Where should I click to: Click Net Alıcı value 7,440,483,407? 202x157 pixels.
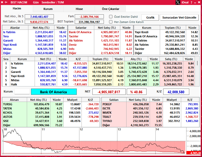39,17
